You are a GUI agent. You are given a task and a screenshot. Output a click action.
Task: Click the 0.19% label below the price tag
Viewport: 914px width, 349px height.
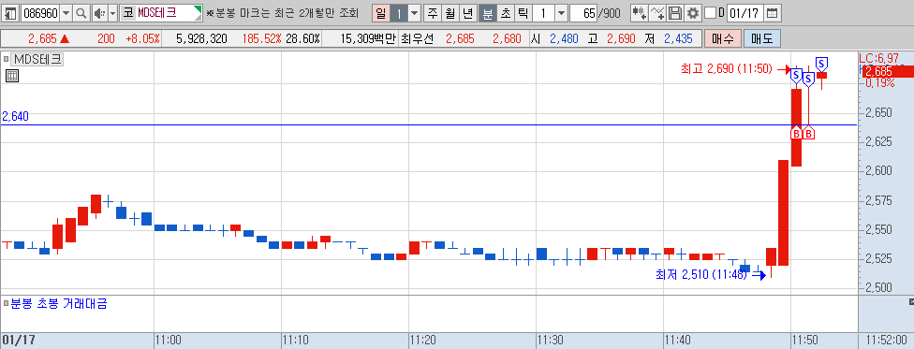click(x=879, y=83)
